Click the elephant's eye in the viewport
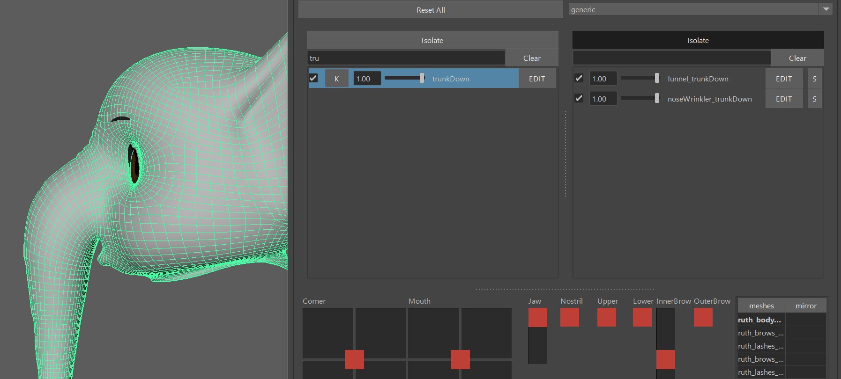Screen dimensions: 841x379 pos(134,164)
